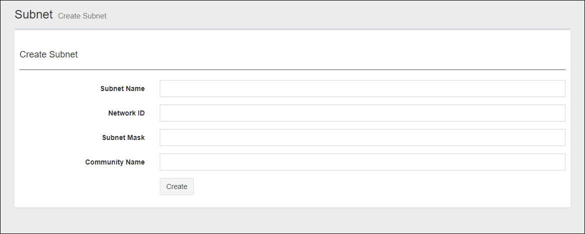
Task: Click the large Subnet page title
Action: (x=34, y=14)
